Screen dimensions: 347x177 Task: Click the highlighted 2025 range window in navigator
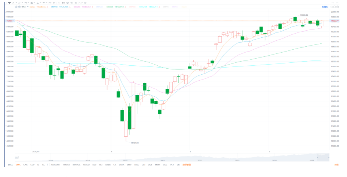[x=323, y=157]
